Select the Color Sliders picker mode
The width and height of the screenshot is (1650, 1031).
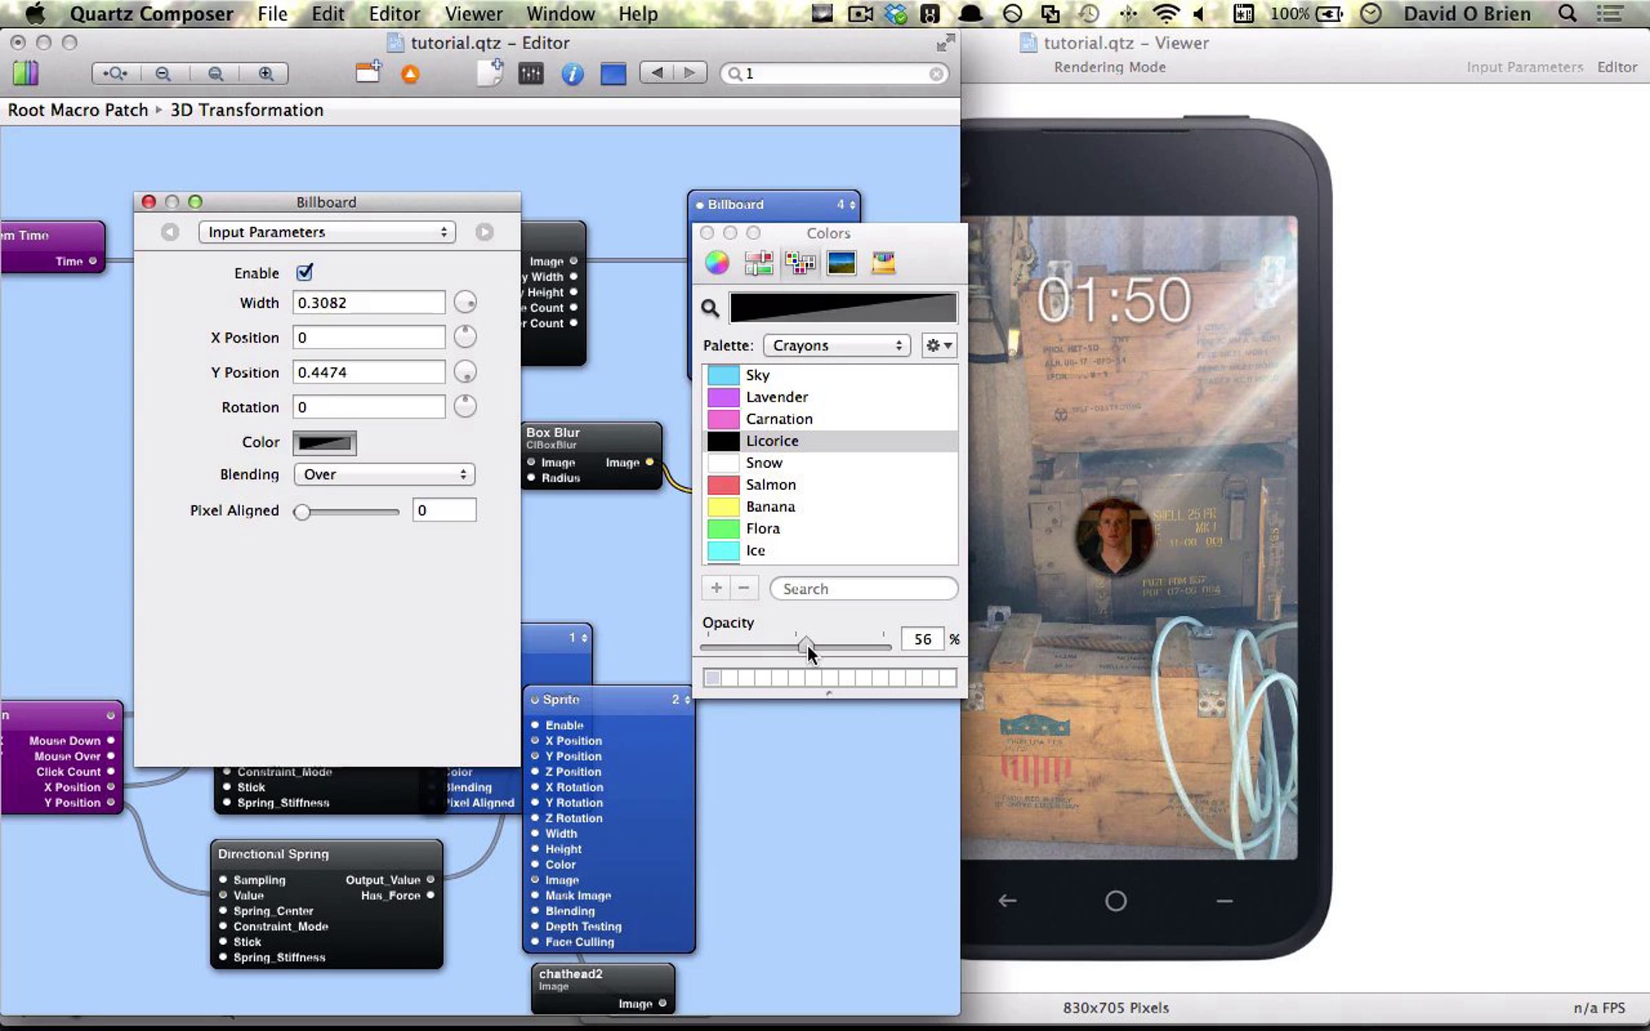pyautogui.click(x=758, y=263)
